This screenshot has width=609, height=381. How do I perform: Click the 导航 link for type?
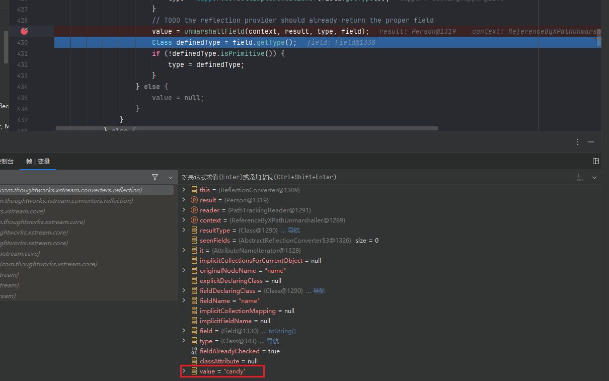[272, 341]
